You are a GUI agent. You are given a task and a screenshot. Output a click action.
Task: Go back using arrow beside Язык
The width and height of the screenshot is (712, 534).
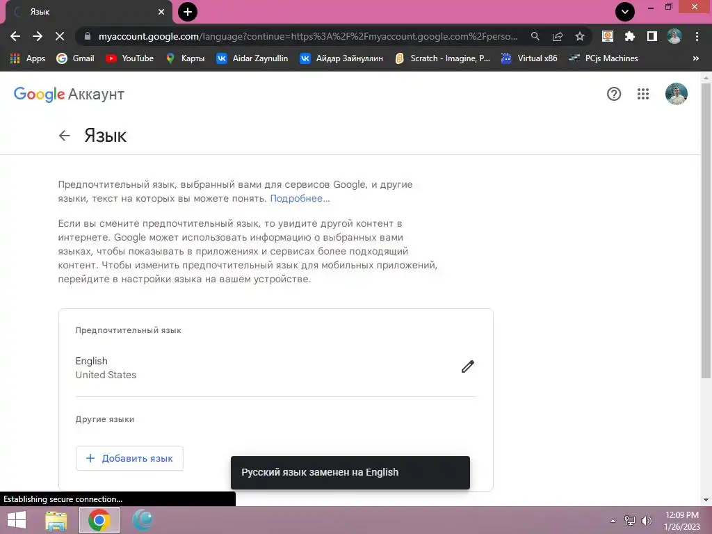point(65,136)
